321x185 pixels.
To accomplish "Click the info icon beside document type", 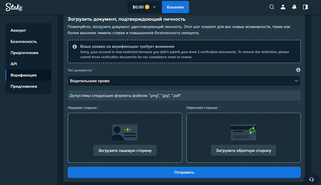I will point(298,70).
